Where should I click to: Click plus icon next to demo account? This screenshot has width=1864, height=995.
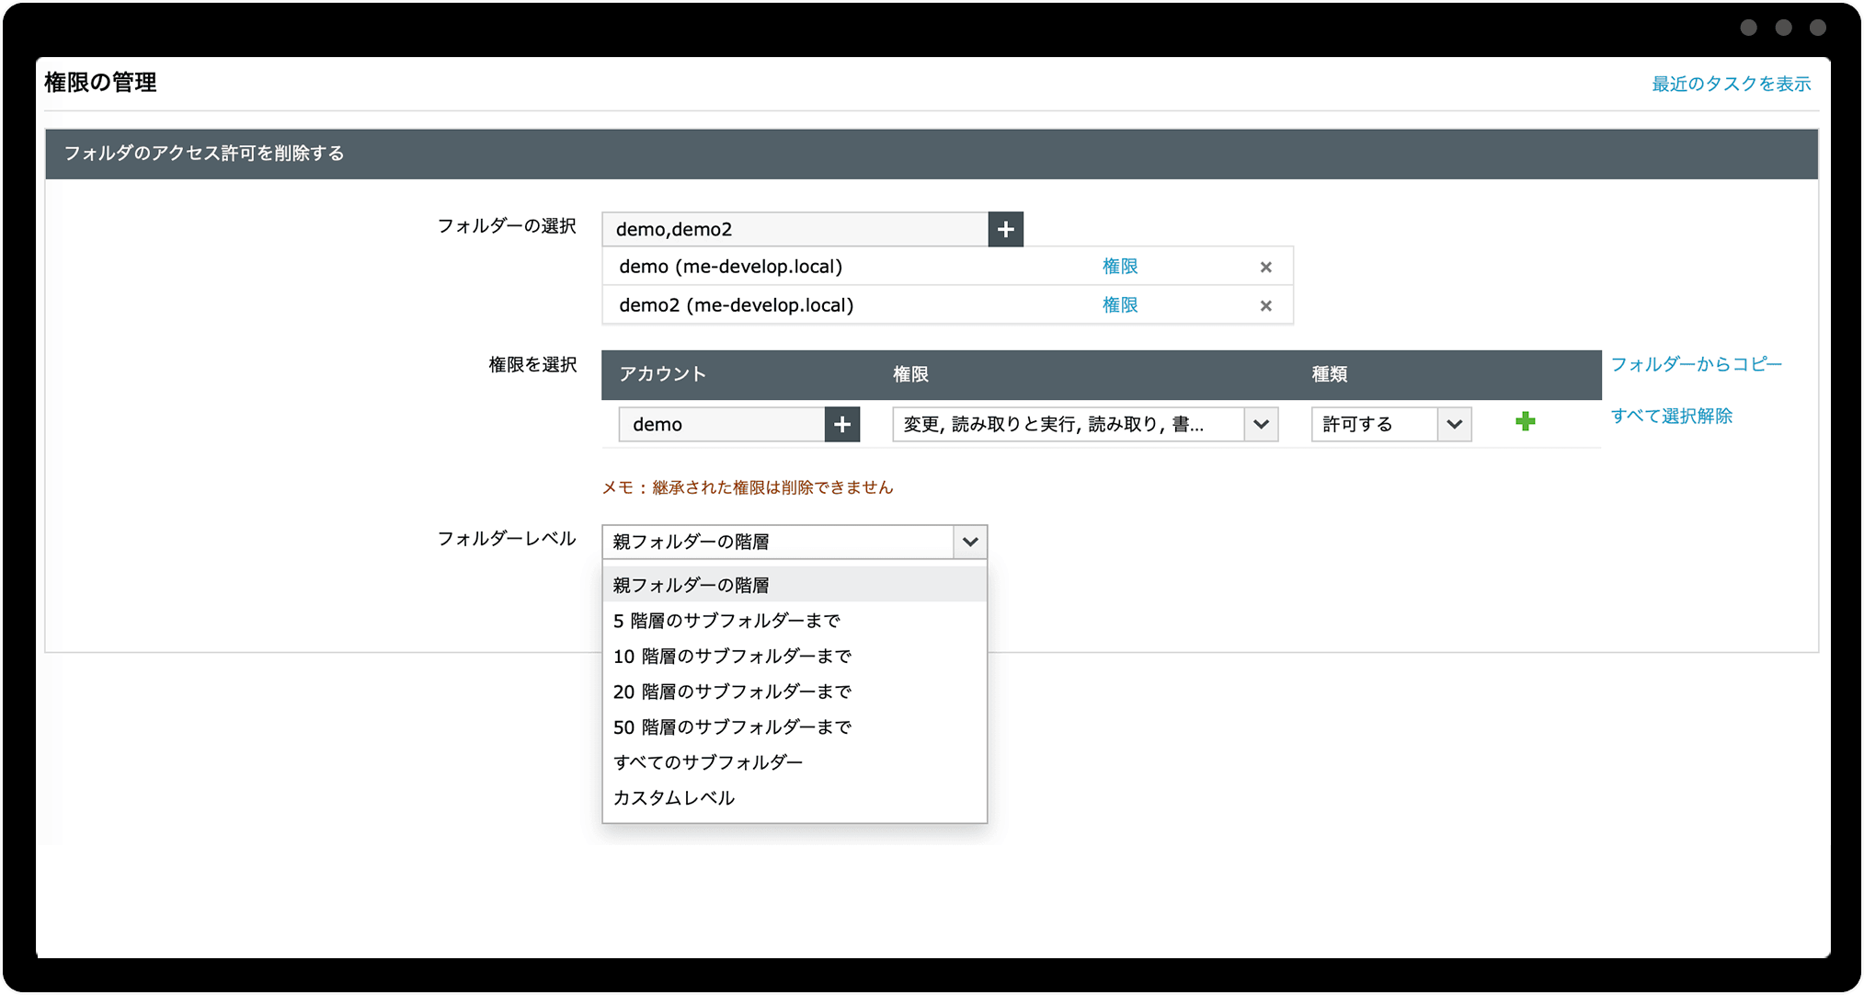click(x=841, y=424)
